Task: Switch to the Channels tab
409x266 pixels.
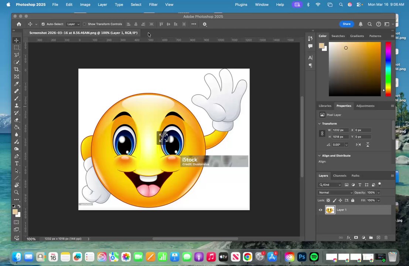Action: click(339, 175)
